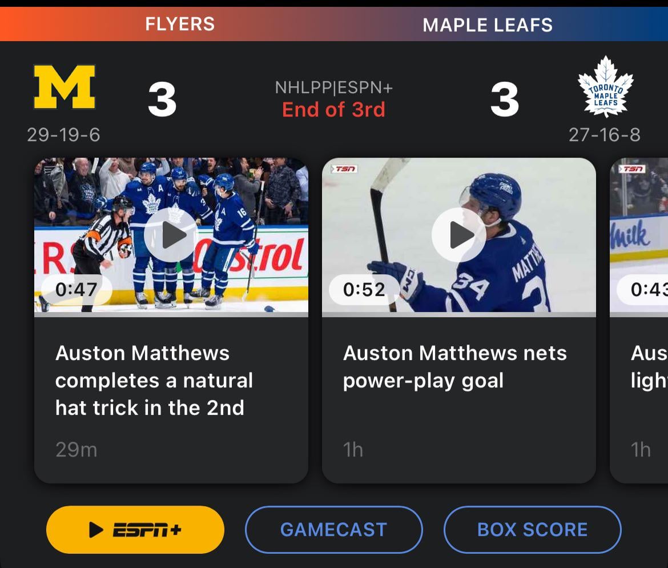The width and height of the screenshot is (668, 568).
Task: Open the partially visible third video thumbnail
Action: pyautogui.click(x=639, y=235)
